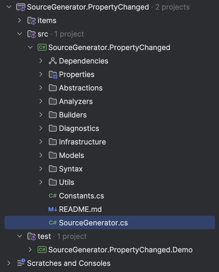Collapse the test folder

point(19,236)
